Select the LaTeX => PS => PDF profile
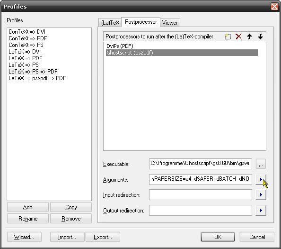This screenshot has width=281, height=249. 33,72
